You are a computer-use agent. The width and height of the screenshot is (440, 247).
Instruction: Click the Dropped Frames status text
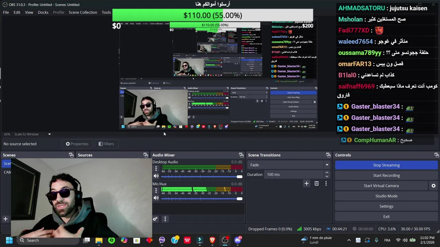tap(270, 229)
